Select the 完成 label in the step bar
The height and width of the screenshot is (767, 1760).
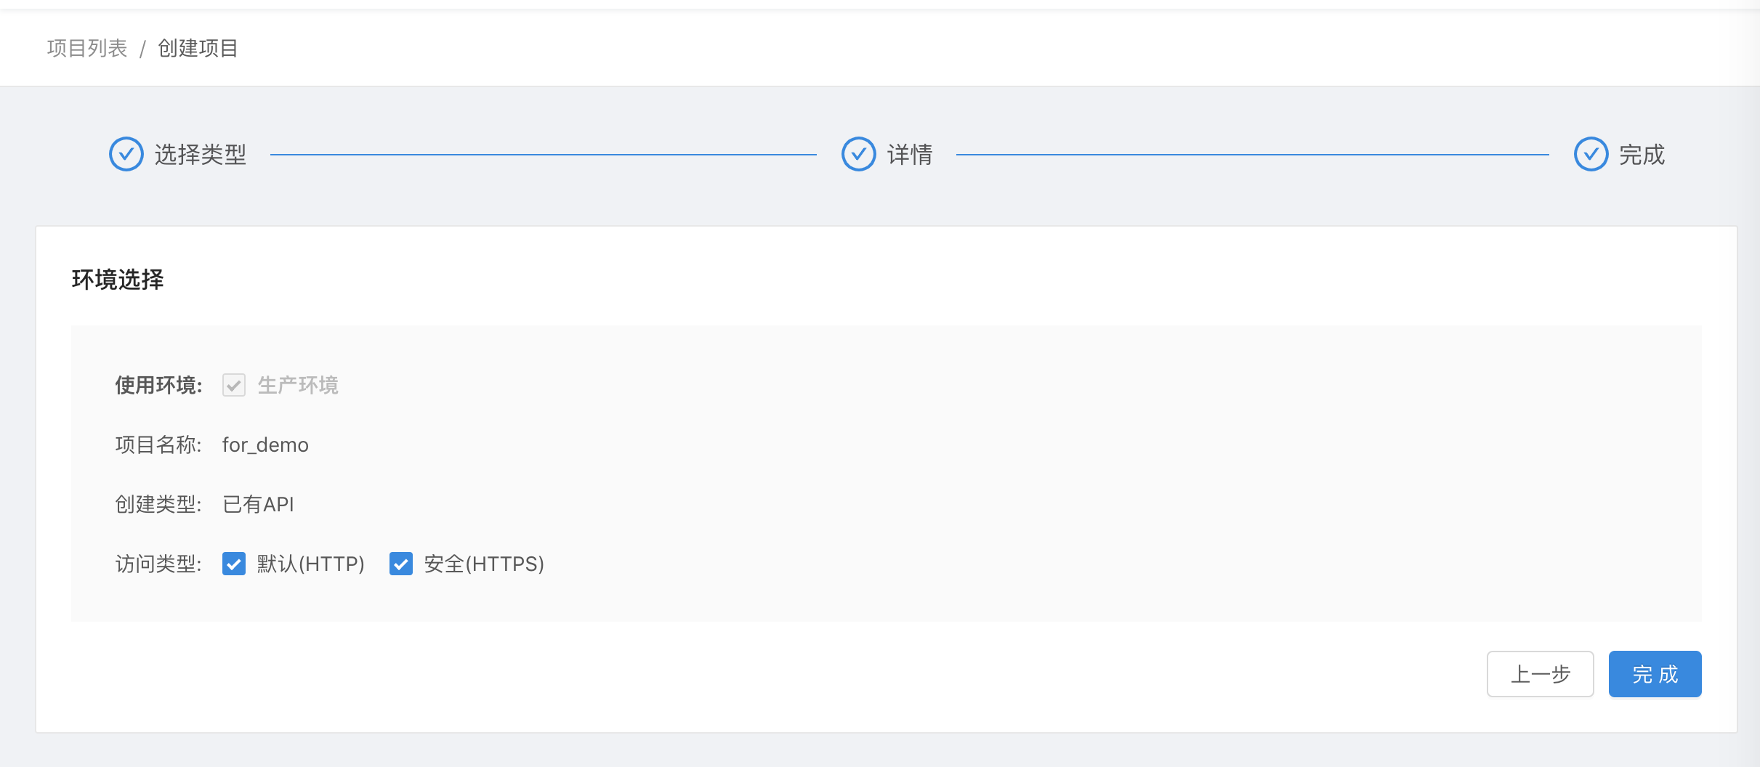coord(1642,155)
